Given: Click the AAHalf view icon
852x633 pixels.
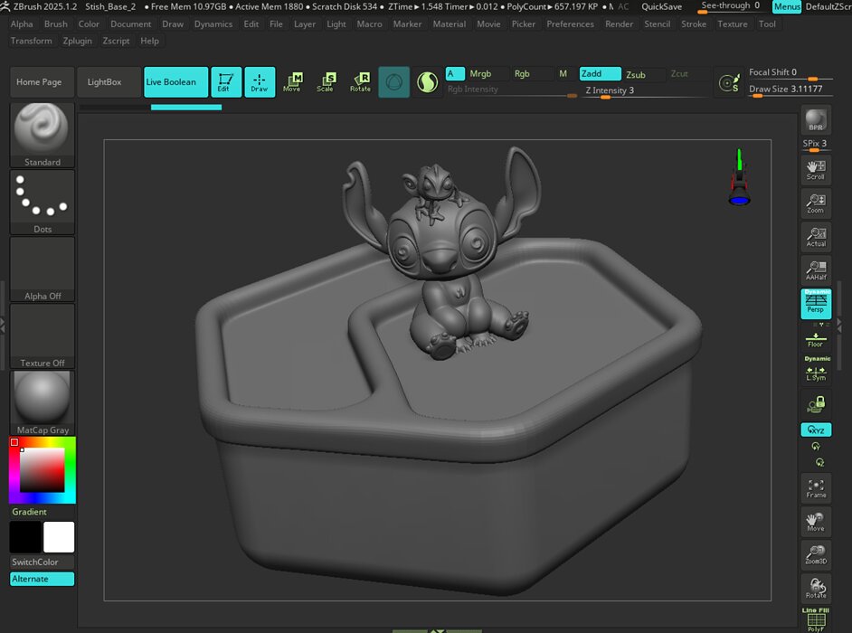Looking at the screenshot, I should 816,270.
